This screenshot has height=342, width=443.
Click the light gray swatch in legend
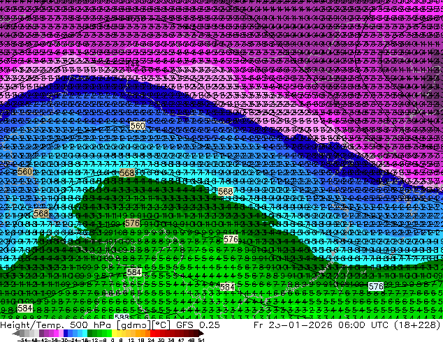coord(36,334)
